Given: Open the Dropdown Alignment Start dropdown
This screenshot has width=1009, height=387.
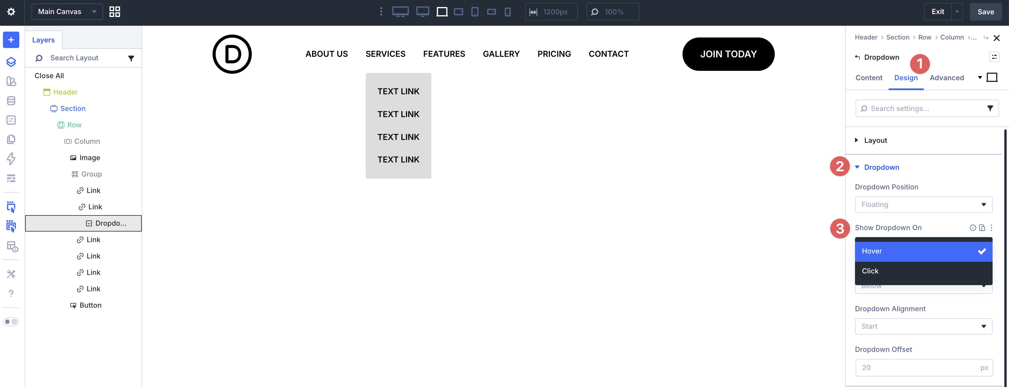Looking at the screenshot, I should point(923,326).
